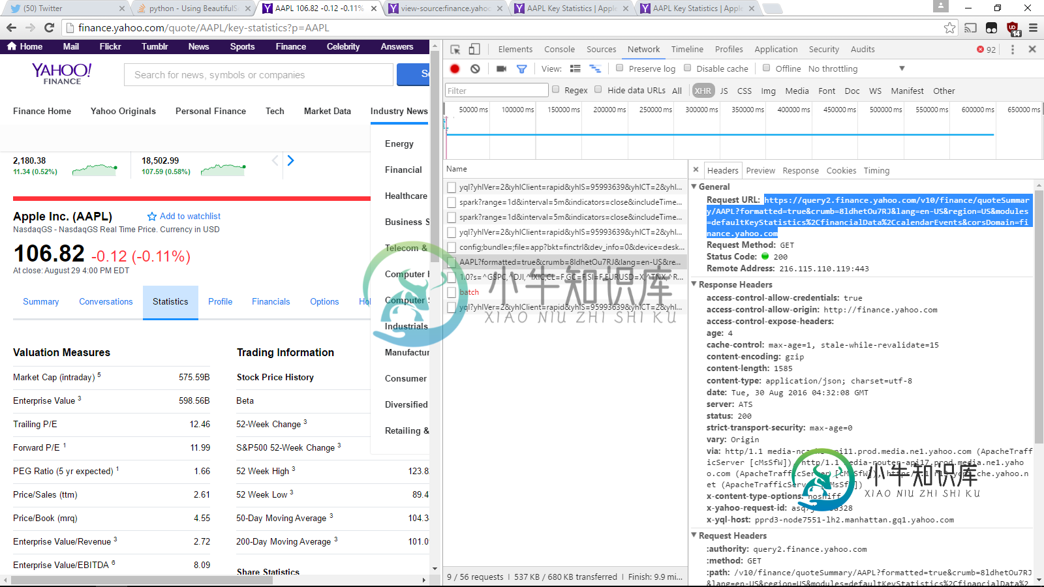Open the Profile link for AAPL
This screenshot has width=1044, height=587.
click(x=220, y=301)
